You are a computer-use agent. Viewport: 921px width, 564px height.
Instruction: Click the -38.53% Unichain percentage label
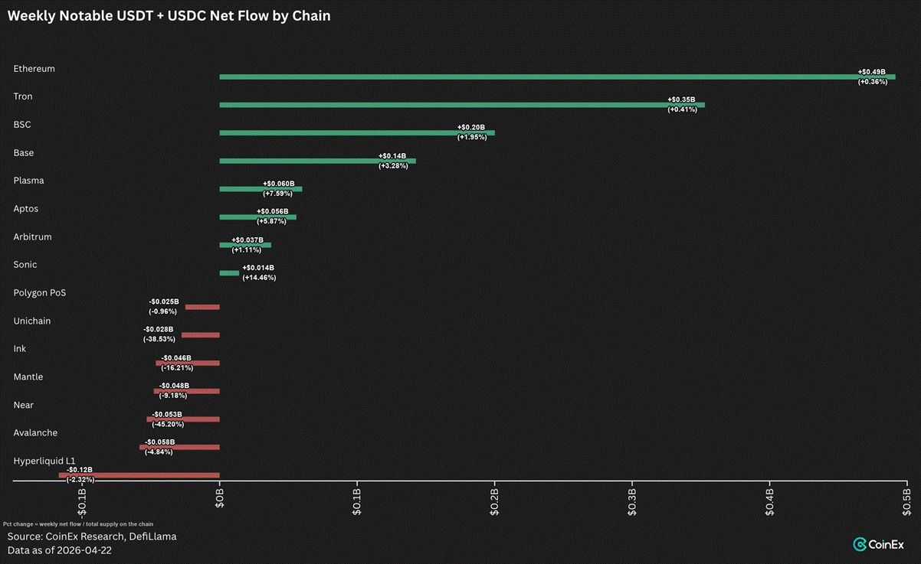point(159,338)
